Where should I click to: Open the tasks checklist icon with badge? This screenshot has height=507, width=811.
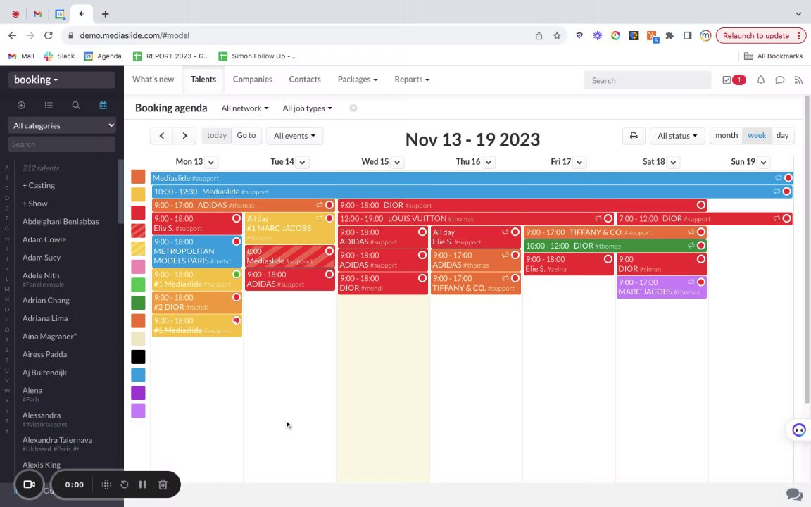pos(727,80)
